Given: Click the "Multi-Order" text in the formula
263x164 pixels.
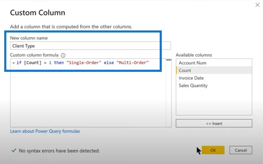Looking at the screenshot, I should click(x=132, y=63).
